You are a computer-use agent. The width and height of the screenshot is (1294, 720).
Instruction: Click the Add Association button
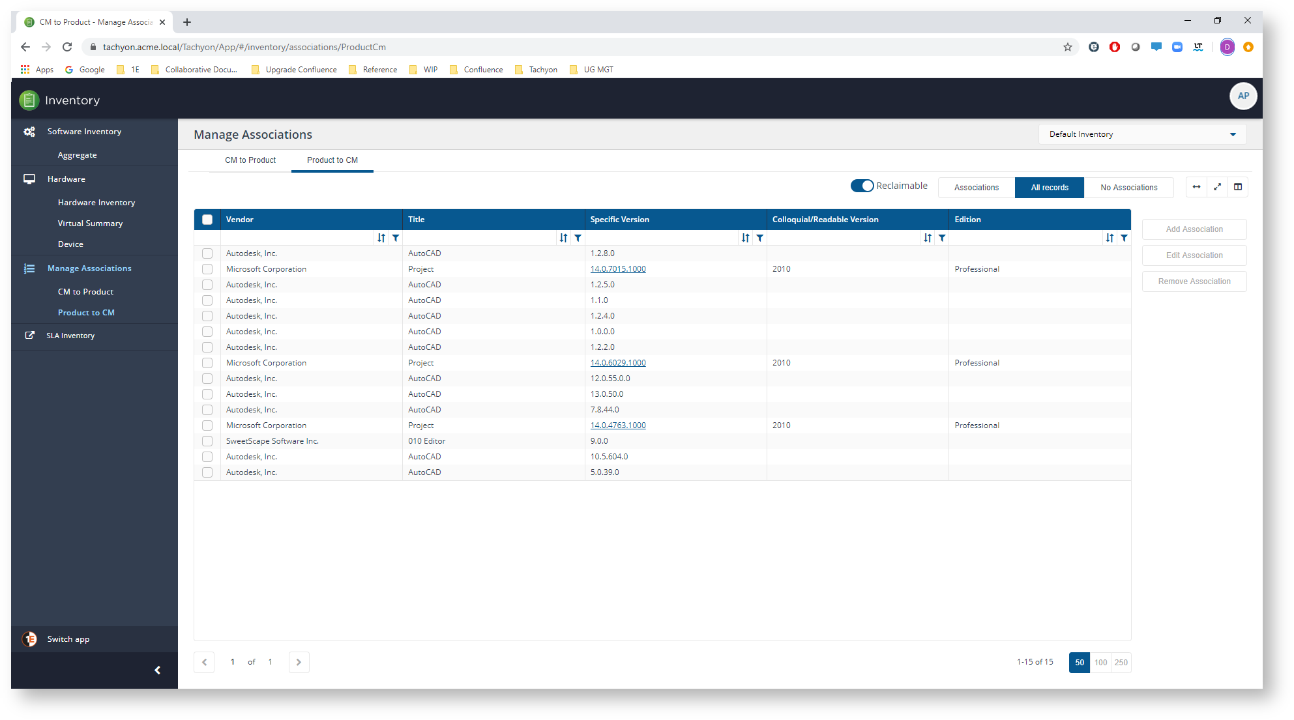tap(1194, 229)
